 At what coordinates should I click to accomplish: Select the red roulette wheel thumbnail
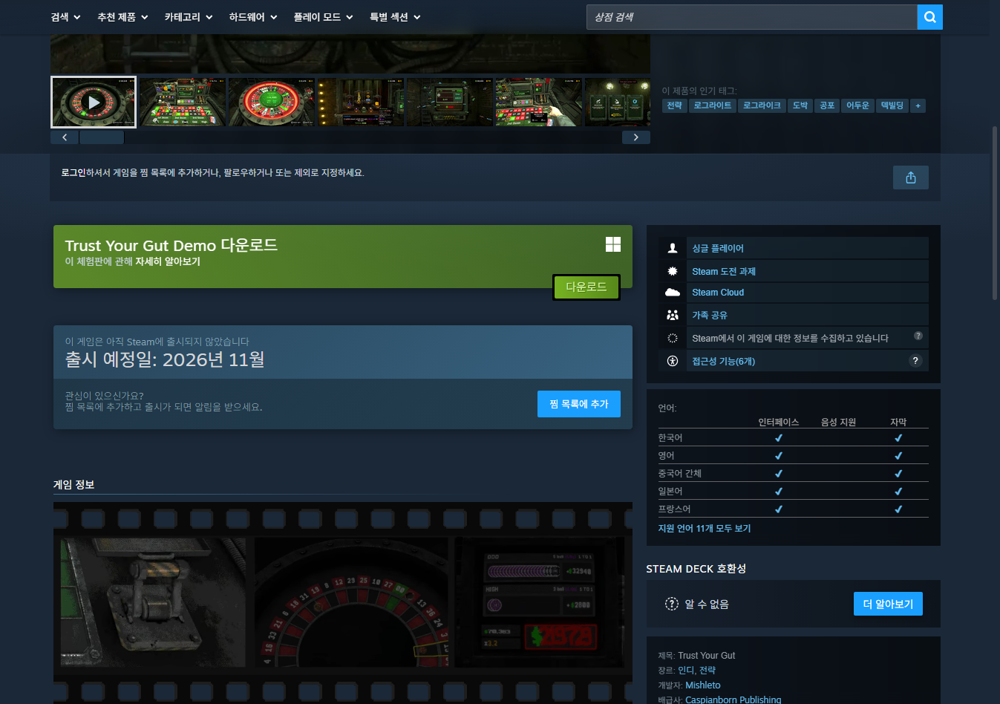coord(272,102)
